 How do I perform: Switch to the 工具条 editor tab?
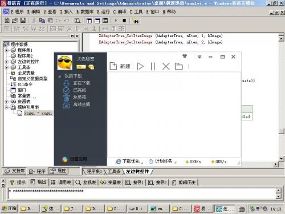pyautogui.click(x=114, y=172)
